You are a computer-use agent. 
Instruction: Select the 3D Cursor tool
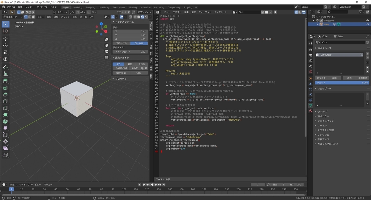(x=5, y=31)
